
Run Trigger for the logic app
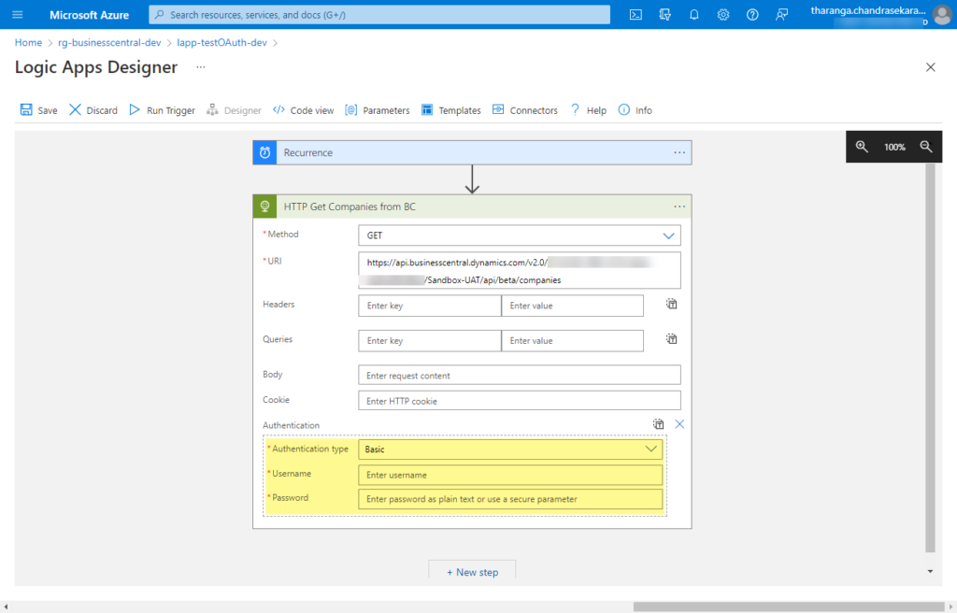pyautogui.click(x=163, y=110)
